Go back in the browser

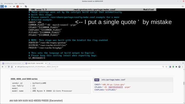click(3, 67)
